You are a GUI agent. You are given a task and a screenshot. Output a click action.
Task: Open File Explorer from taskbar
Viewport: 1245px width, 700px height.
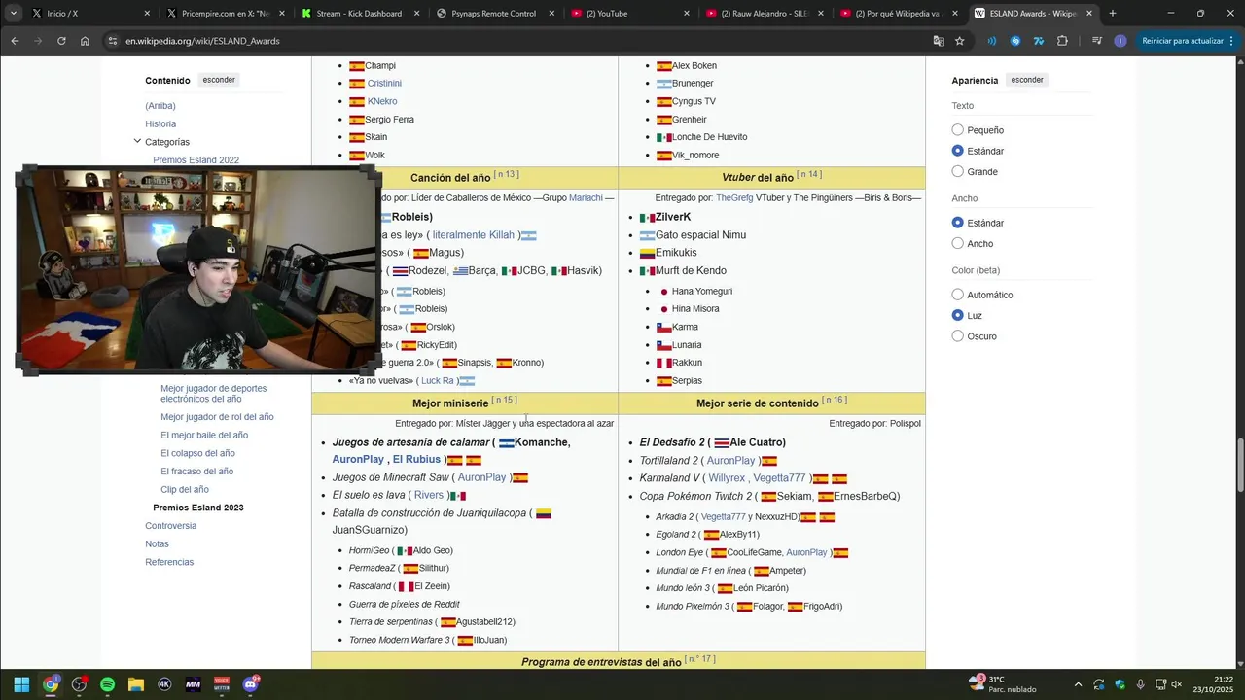(x=136, y=684)
